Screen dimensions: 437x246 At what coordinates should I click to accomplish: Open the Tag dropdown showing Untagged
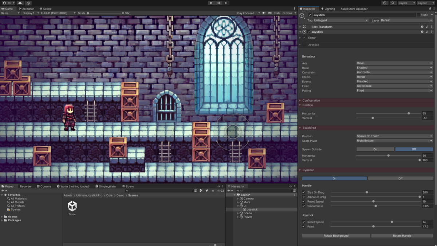click(x=341, y=20)
